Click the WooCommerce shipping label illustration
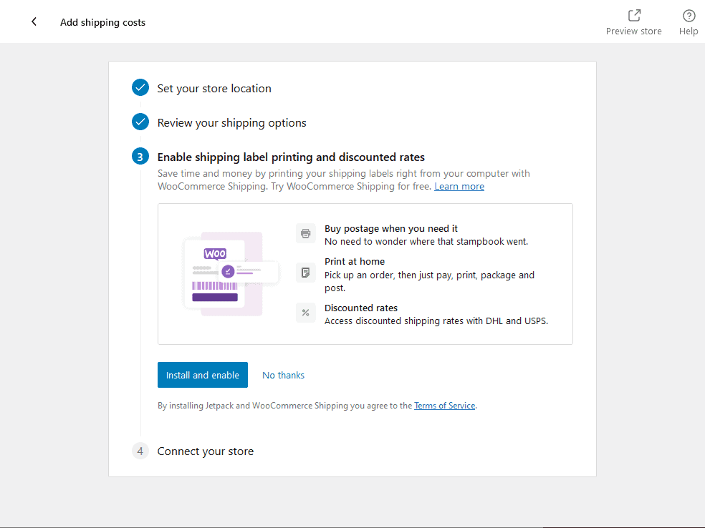 [x=231, y=274]
